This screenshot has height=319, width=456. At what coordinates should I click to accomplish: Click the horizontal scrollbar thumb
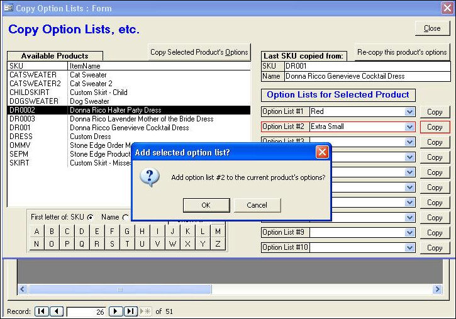click(120, 289)
